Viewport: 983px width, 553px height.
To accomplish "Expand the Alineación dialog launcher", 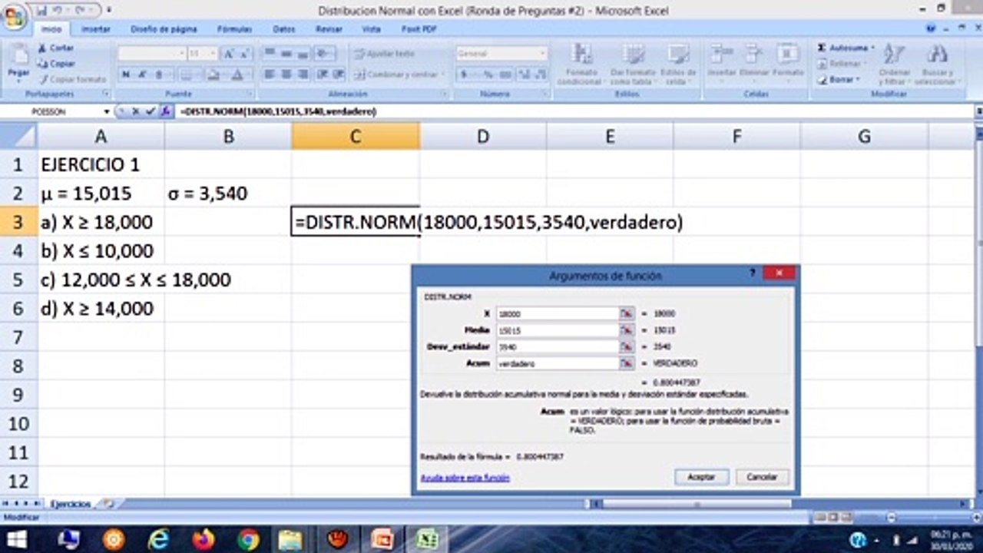I will point(444,94).
